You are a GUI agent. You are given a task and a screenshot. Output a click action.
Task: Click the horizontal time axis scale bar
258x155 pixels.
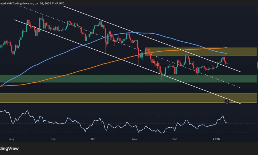129,139
